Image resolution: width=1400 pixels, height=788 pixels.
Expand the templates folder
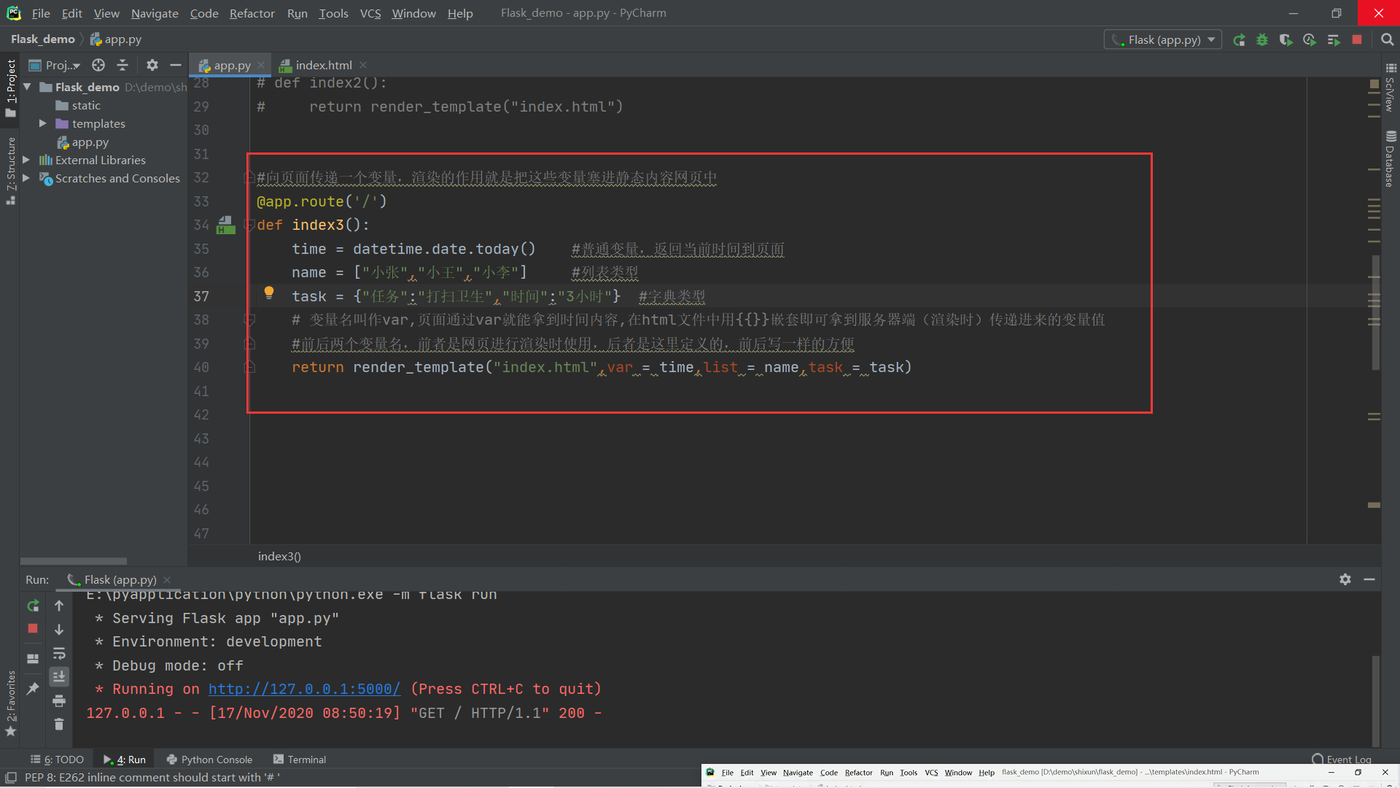pyautogui.click(x=42, y=123)
